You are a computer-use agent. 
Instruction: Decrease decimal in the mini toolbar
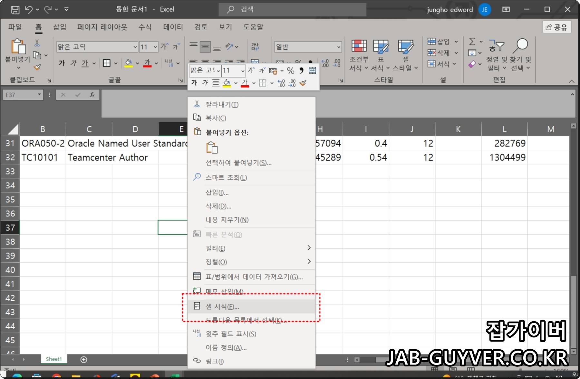pyautogui.click(x=292, y=83)
